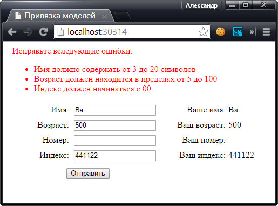Click the browser forward arrow
This screenshot has height=206, width=278.
click(28, 32)
